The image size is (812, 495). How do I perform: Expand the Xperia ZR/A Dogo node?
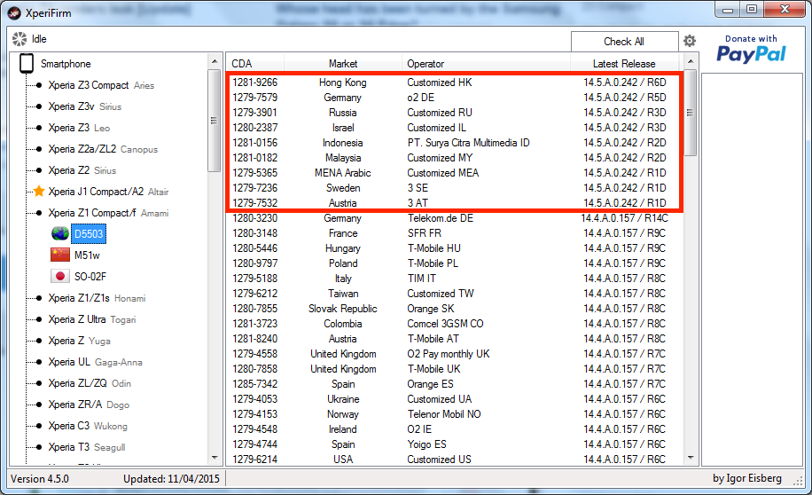(x=39, y=405)
